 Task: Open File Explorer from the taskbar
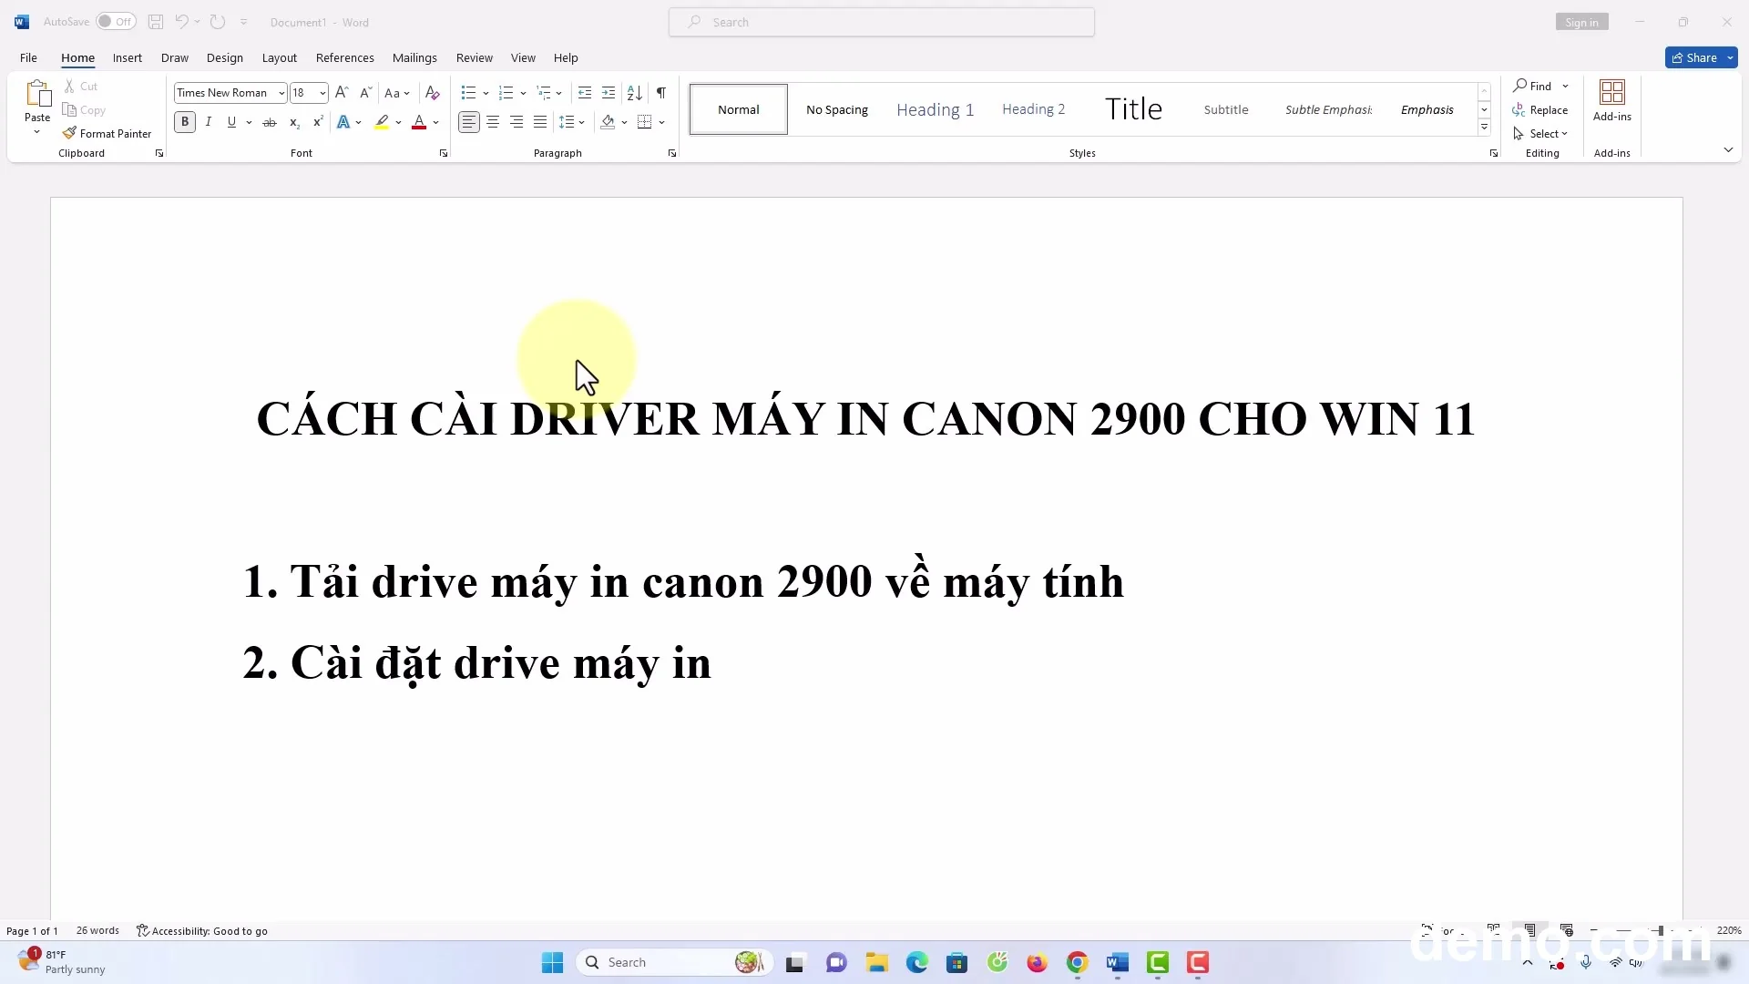tap(876, 962)
